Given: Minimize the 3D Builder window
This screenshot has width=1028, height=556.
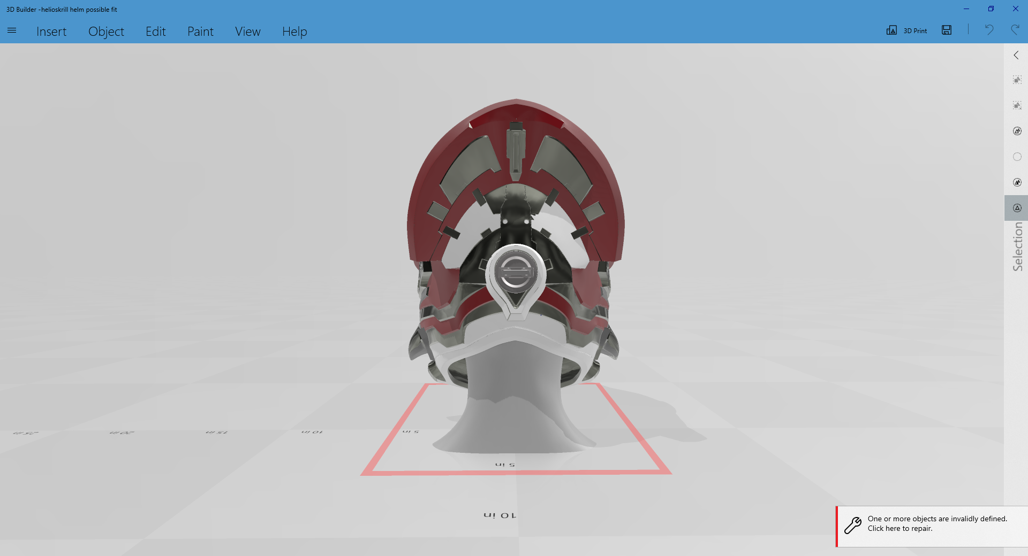Looking at the screenshot, I should pos(966,9).
